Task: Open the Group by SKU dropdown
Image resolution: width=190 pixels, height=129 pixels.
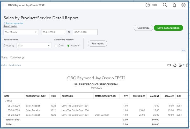Action: point(34,45)
